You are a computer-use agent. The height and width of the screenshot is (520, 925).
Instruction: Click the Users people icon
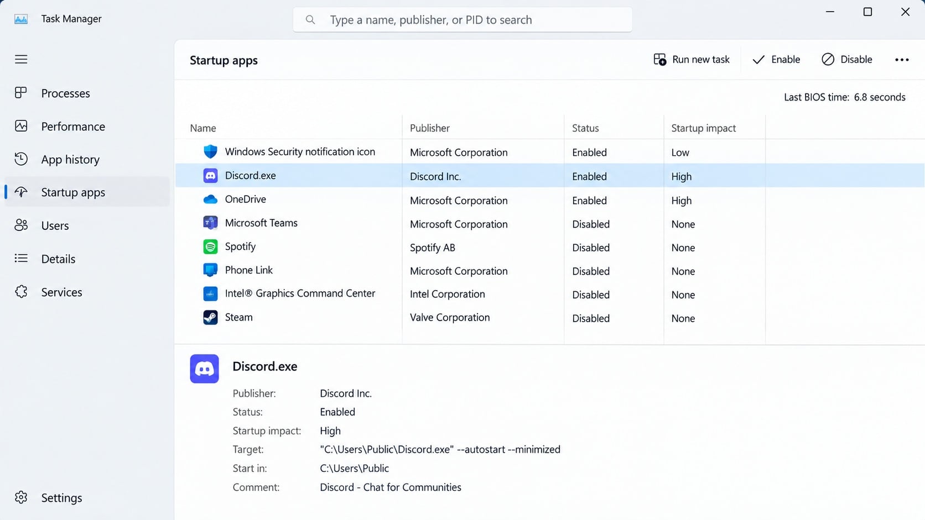pyautogui.click(x=21, y=225)
